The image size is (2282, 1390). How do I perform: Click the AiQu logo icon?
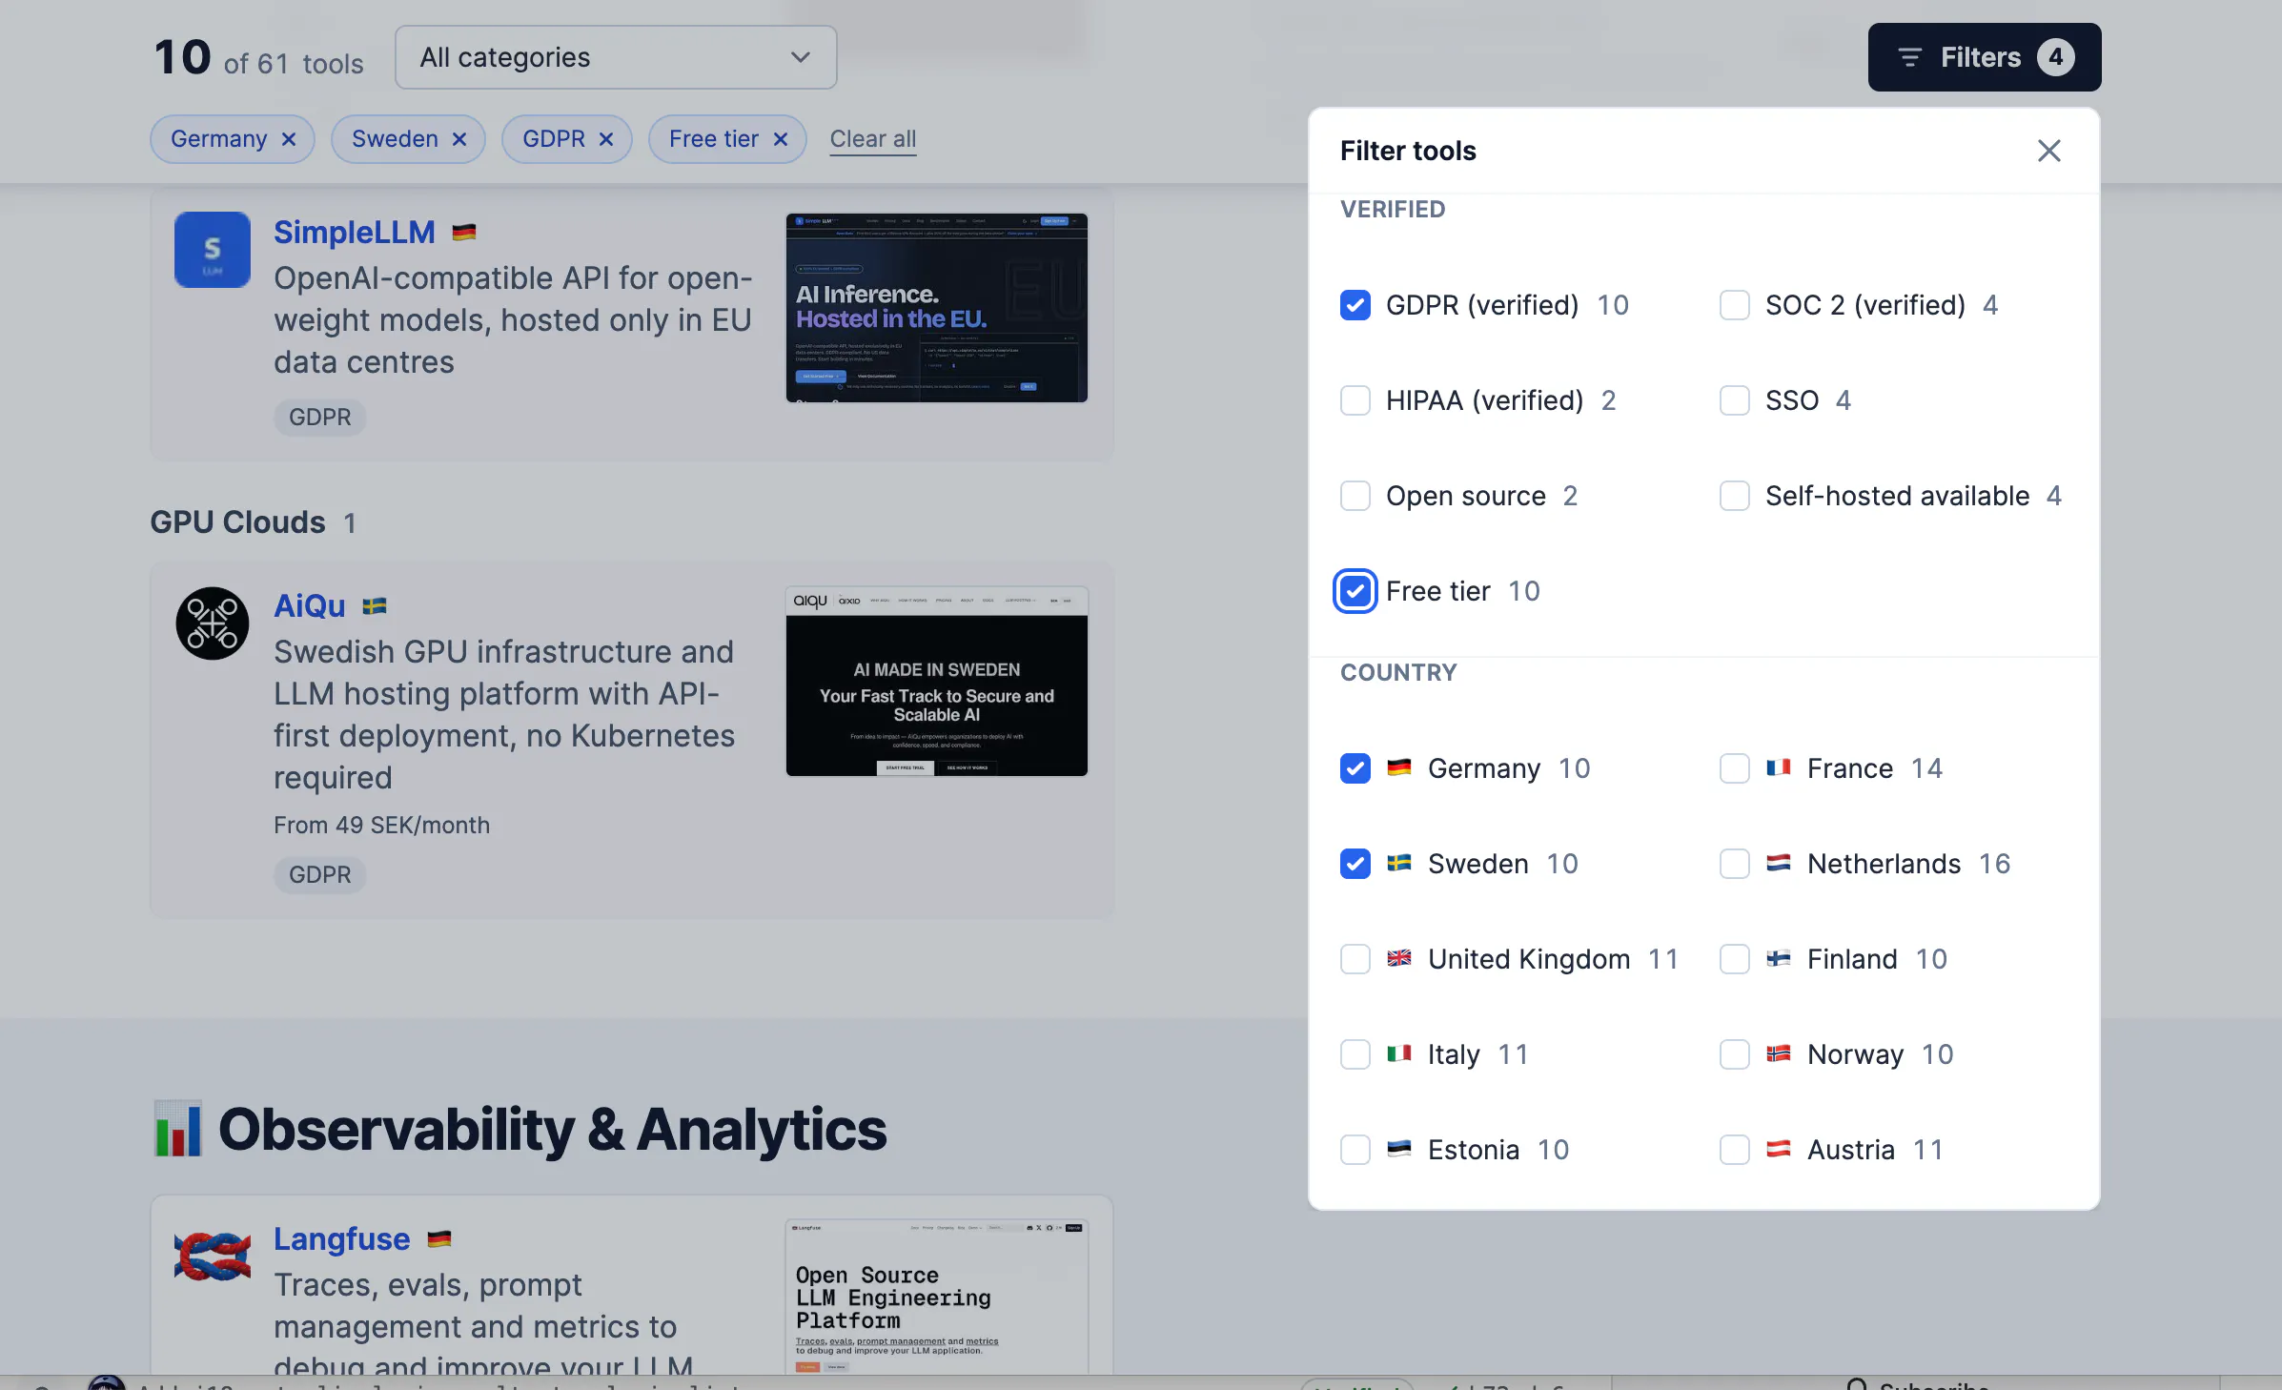[x=213, y=623]
